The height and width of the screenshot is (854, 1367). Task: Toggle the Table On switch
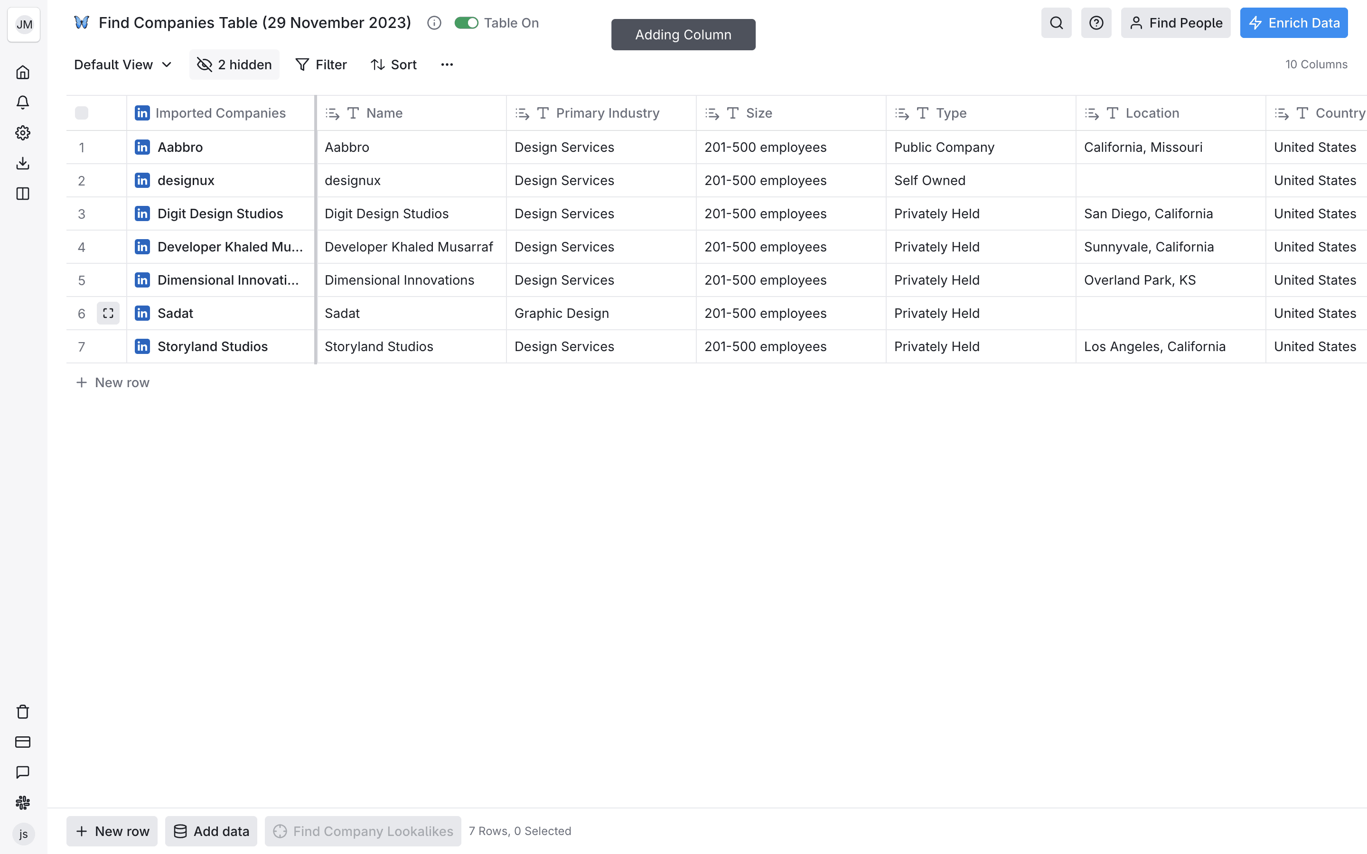[466, 23]
